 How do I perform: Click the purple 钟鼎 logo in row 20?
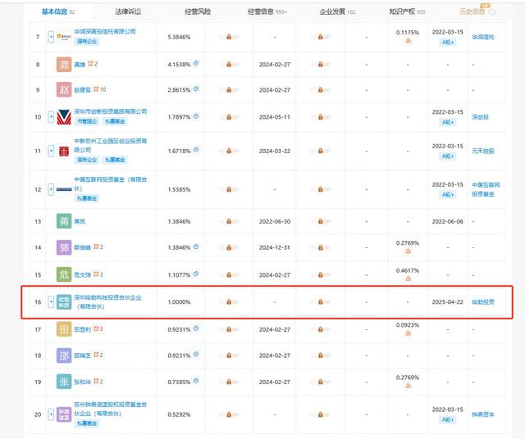(64, 414)
